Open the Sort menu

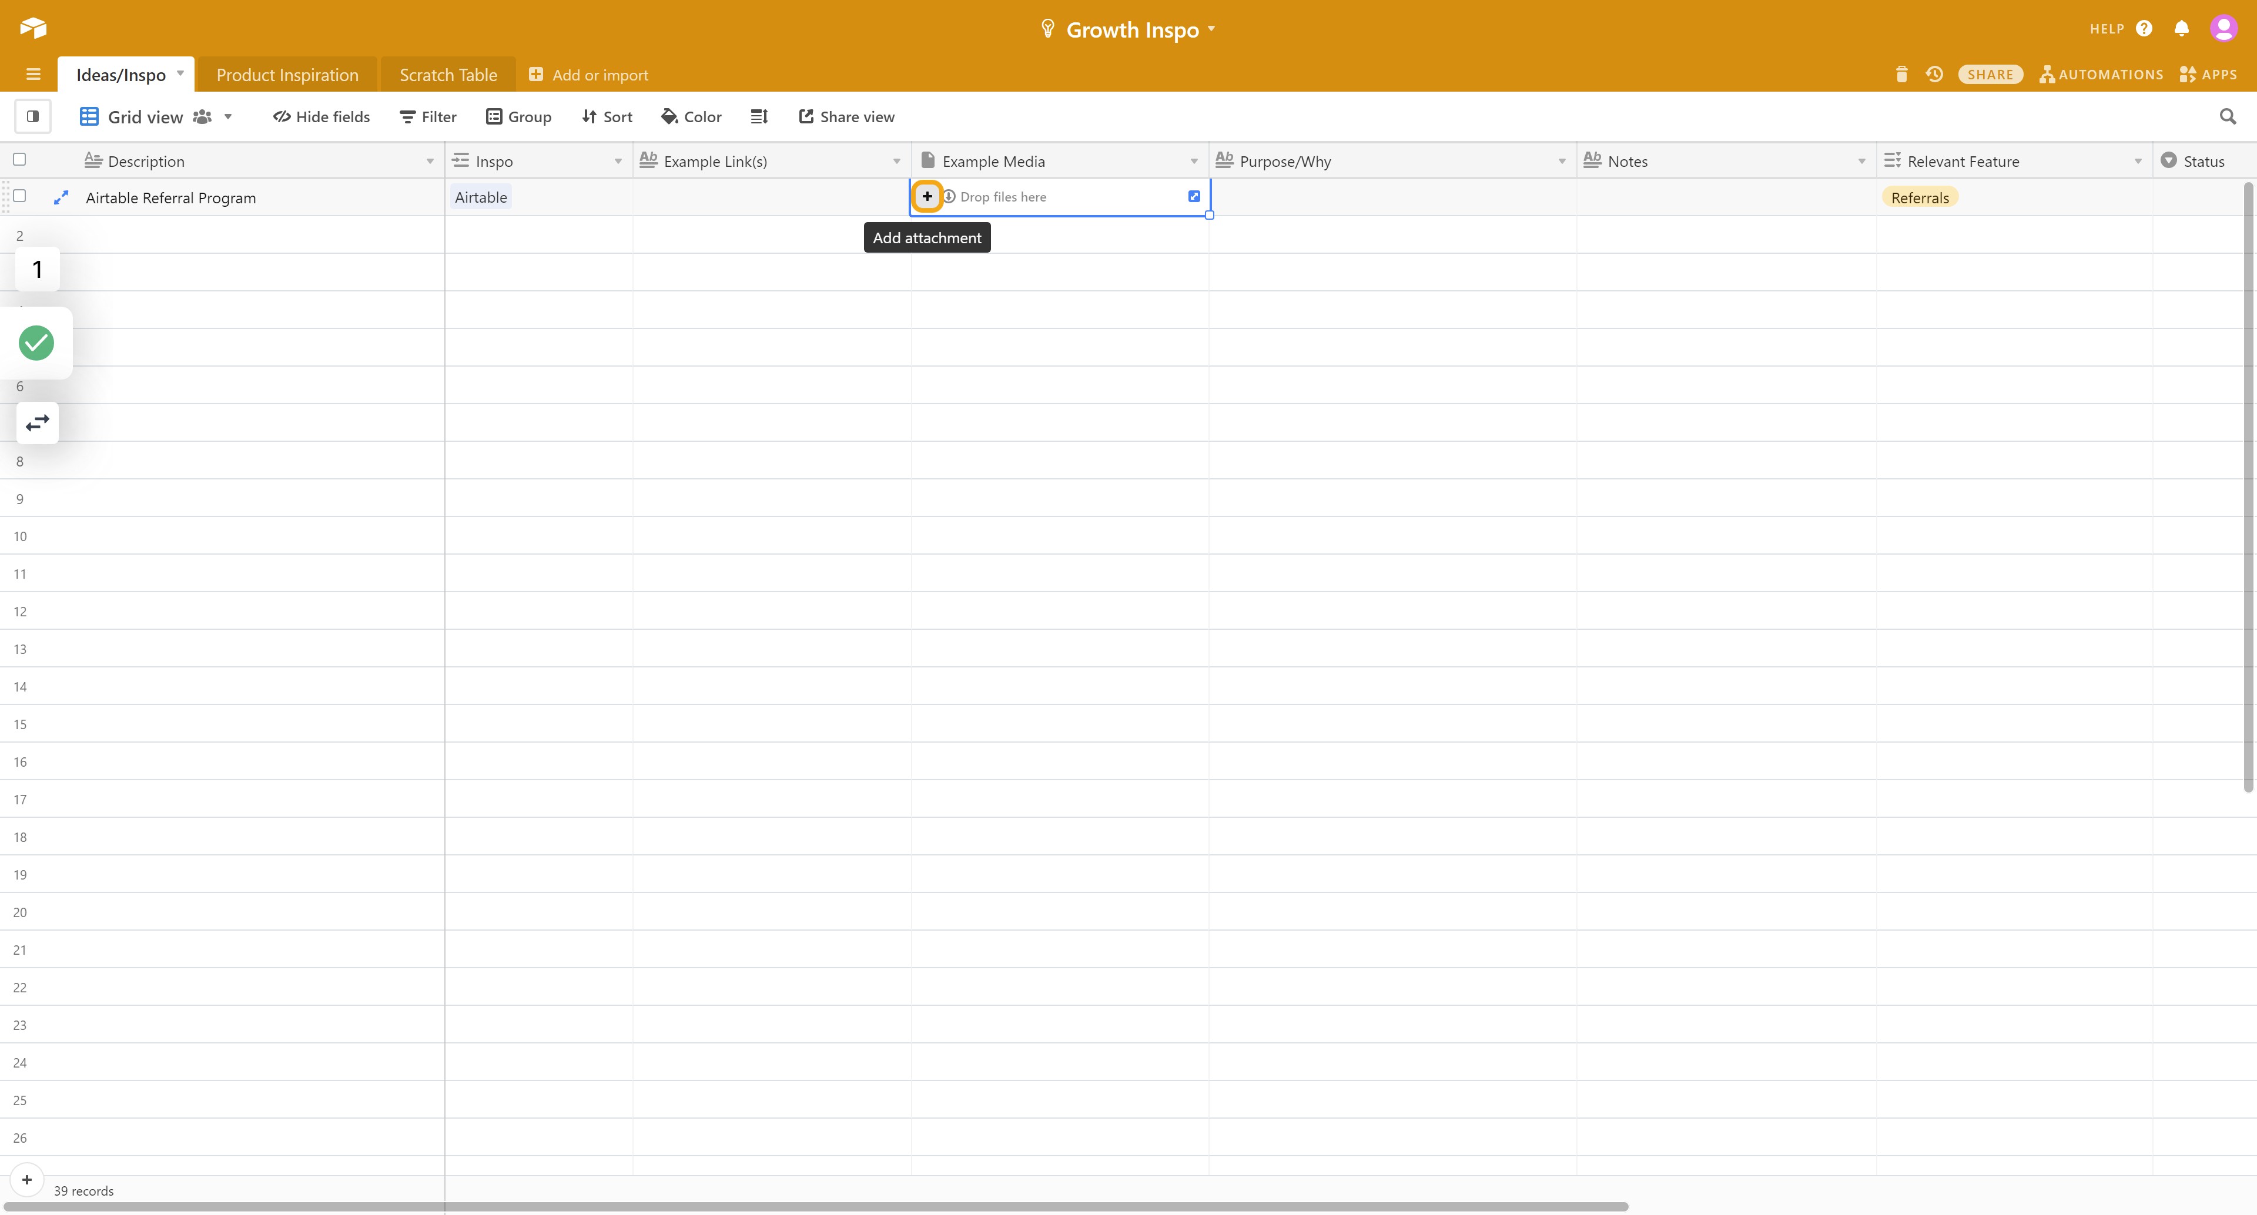click(x=607, y=116)
